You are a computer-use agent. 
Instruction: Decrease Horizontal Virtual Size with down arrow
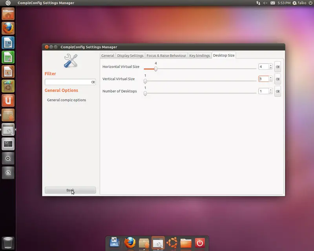(x=270, y=68)
